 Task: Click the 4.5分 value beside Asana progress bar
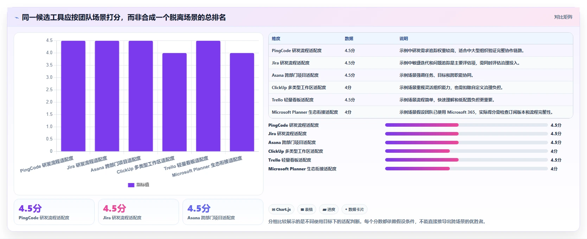(x=556, y=143)
